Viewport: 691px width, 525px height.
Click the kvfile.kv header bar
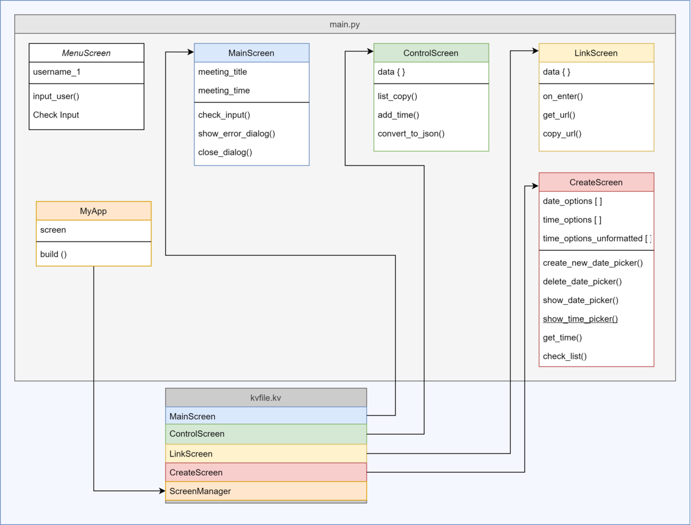(265, 398)
